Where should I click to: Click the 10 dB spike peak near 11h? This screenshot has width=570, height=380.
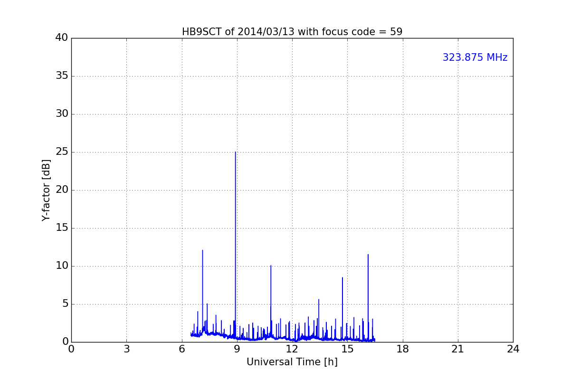point(271,266)
